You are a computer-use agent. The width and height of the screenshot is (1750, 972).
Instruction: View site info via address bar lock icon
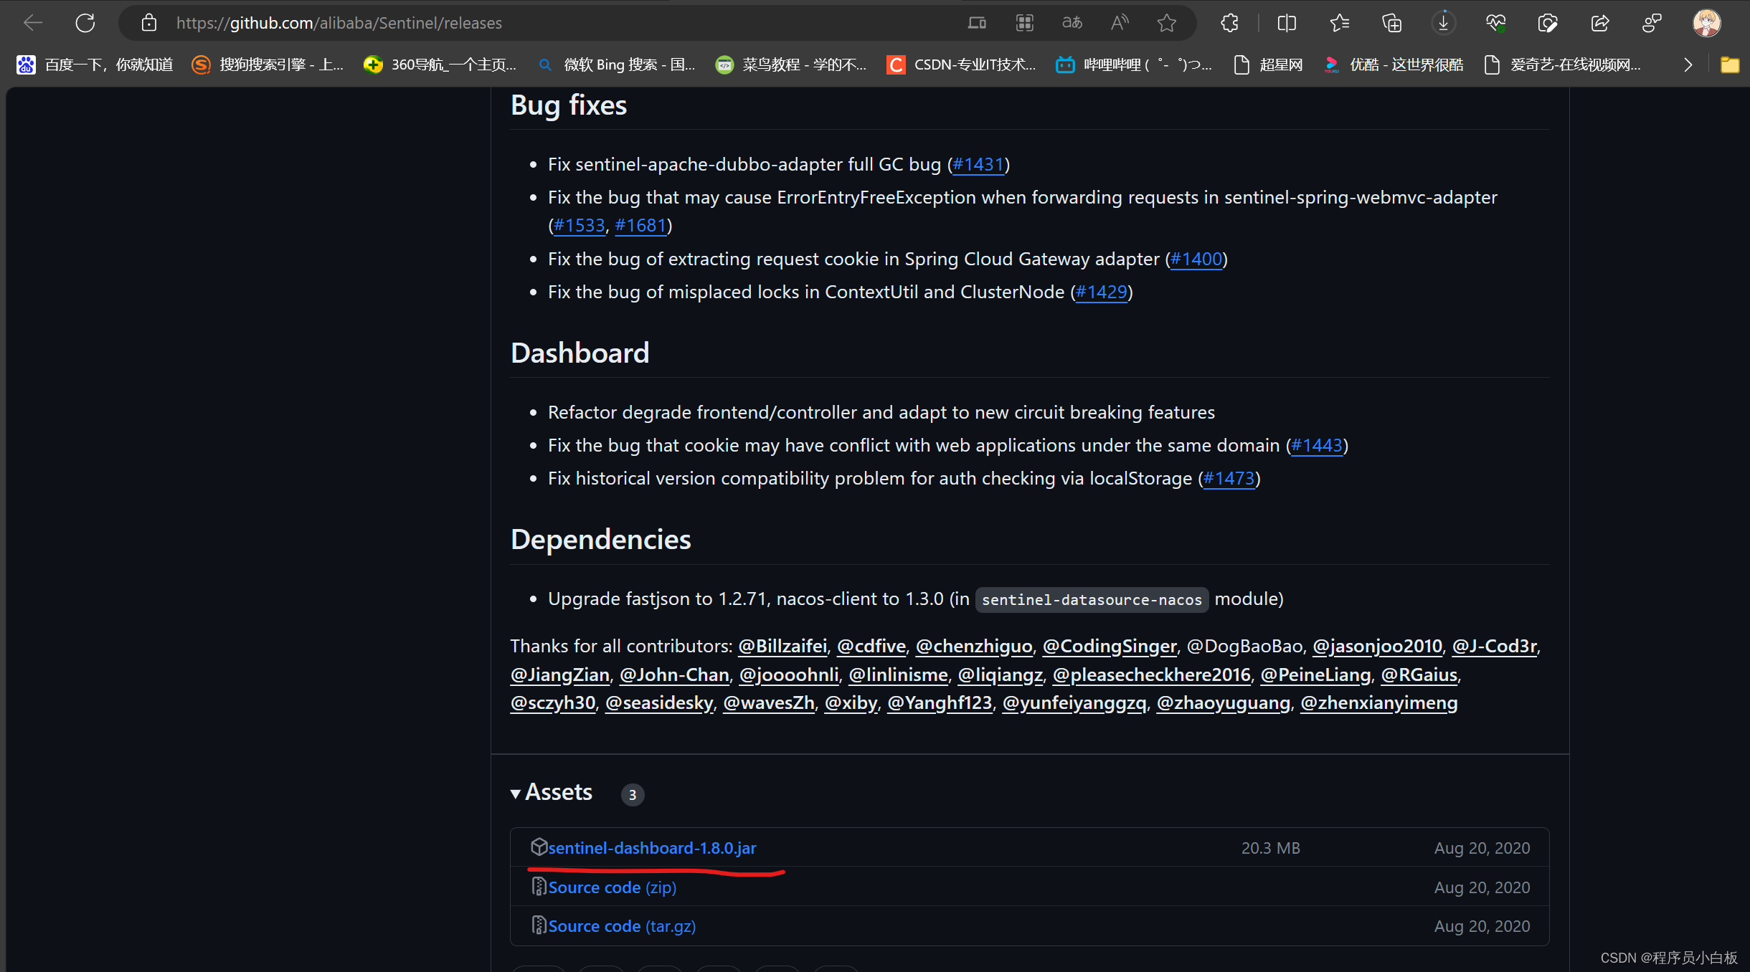point(148,23)
